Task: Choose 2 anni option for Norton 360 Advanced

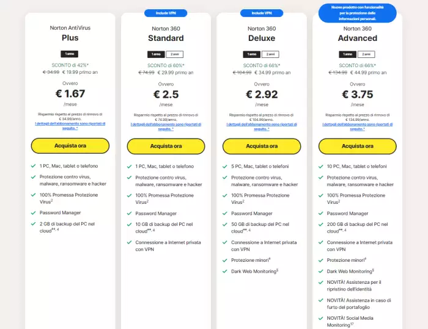Action: coord(366,54)
